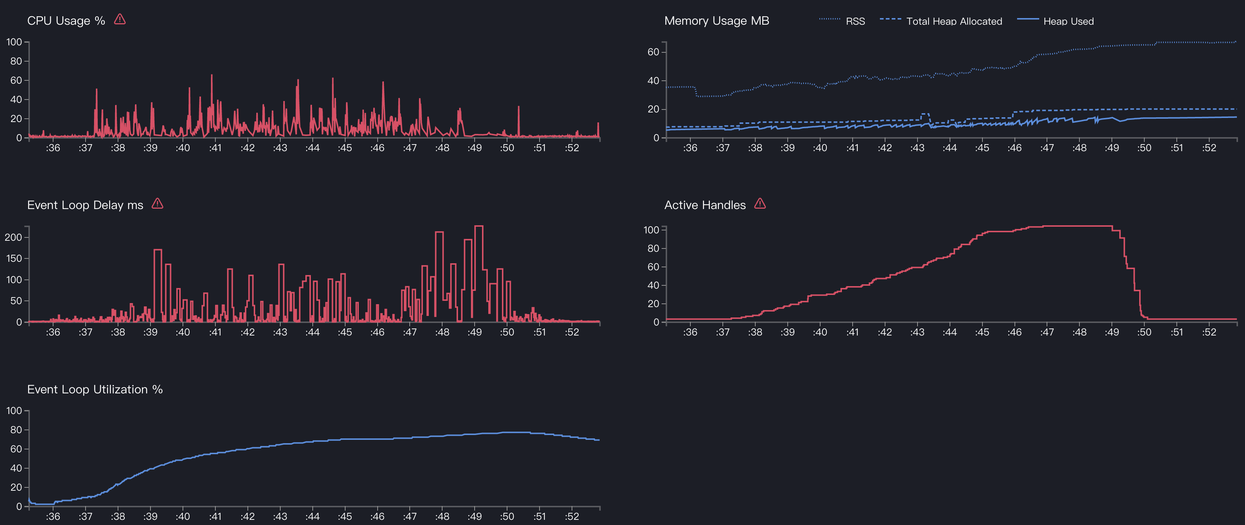Click the Active Handles warning triangle icon
This screenshot has width=1245, height=525.
pos(760,204)
